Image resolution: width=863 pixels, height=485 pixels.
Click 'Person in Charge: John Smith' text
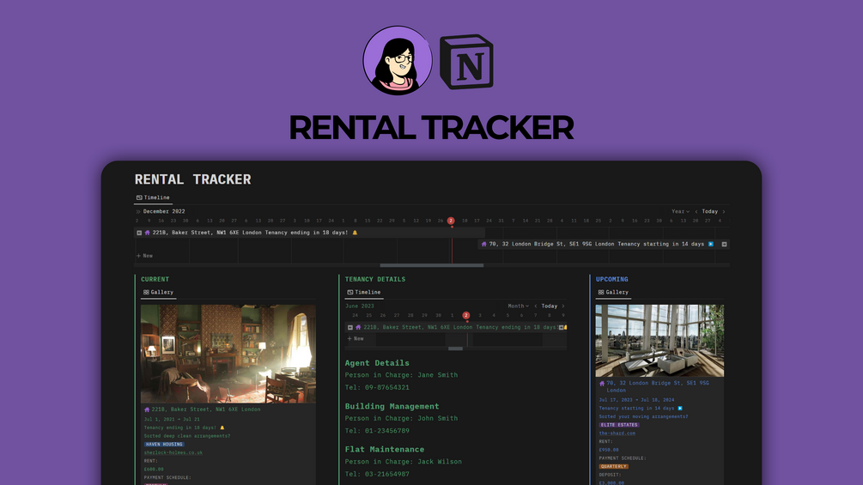click(x=401, y=418)
